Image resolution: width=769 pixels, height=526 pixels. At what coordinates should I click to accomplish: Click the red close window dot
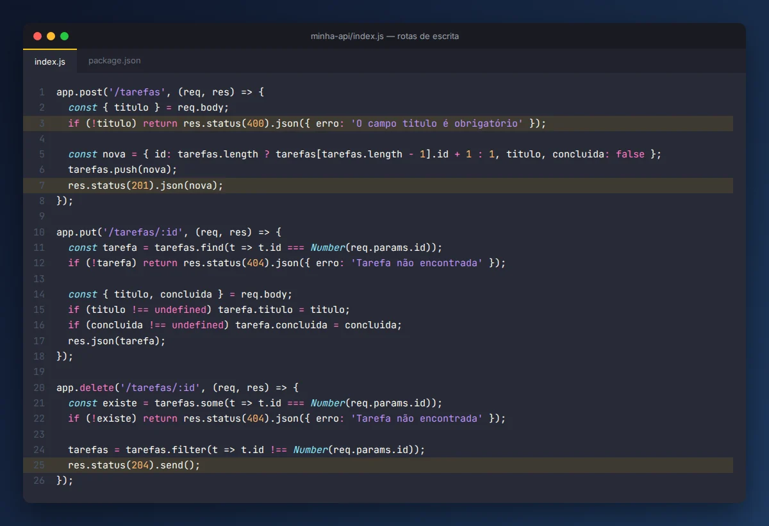click(37, 36)
